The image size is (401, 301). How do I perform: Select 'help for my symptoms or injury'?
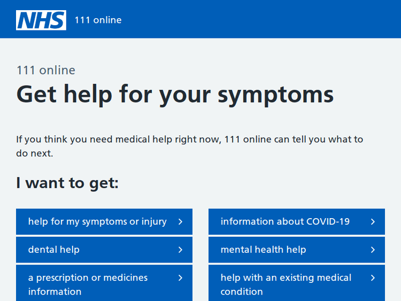pyautogui.click(x=97, y=221)
